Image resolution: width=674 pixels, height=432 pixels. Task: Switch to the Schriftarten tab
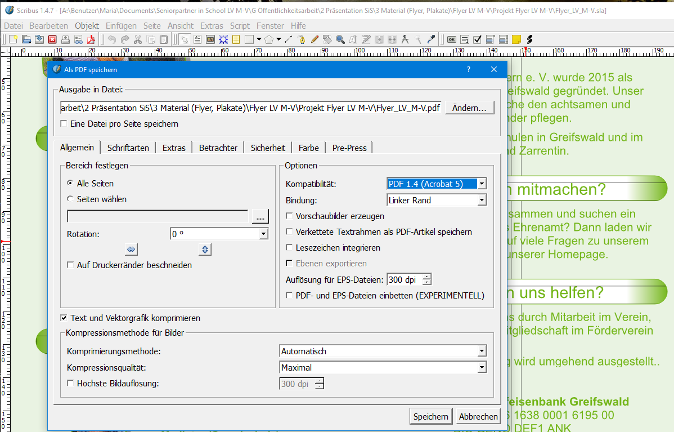[x=128, y=148]
